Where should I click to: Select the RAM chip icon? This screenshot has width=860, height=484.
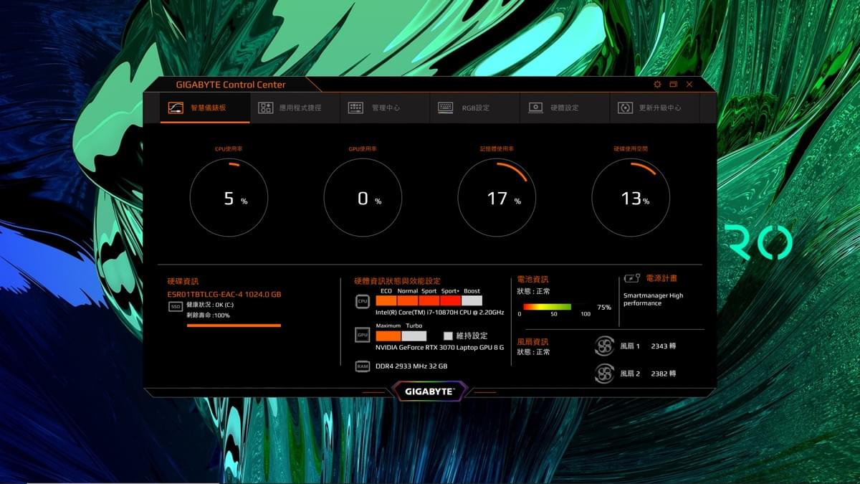coord(363,366)
